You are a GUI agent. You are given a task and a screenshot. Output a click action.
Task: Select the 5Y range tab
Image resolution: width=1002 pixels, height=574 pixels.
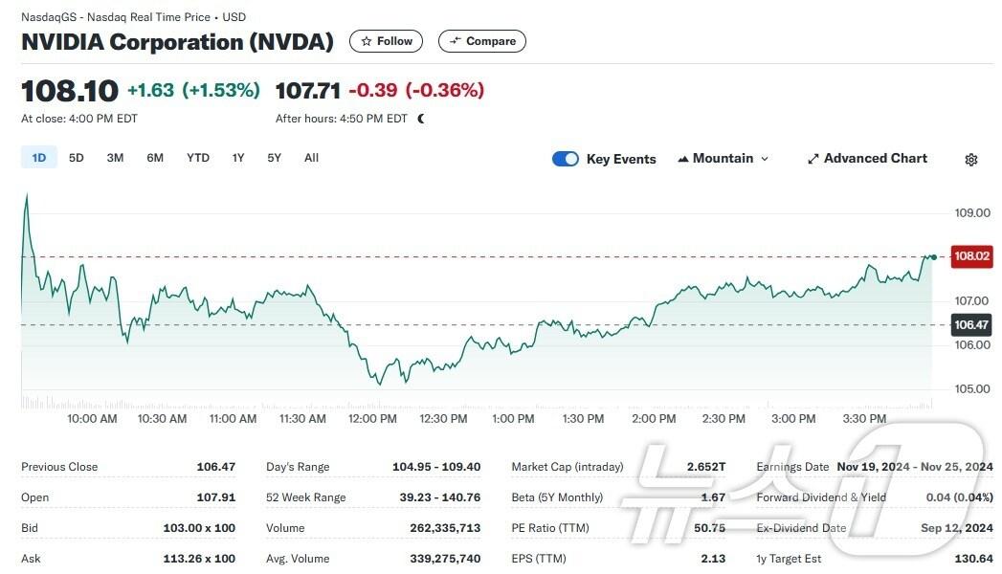click(275, 158)
